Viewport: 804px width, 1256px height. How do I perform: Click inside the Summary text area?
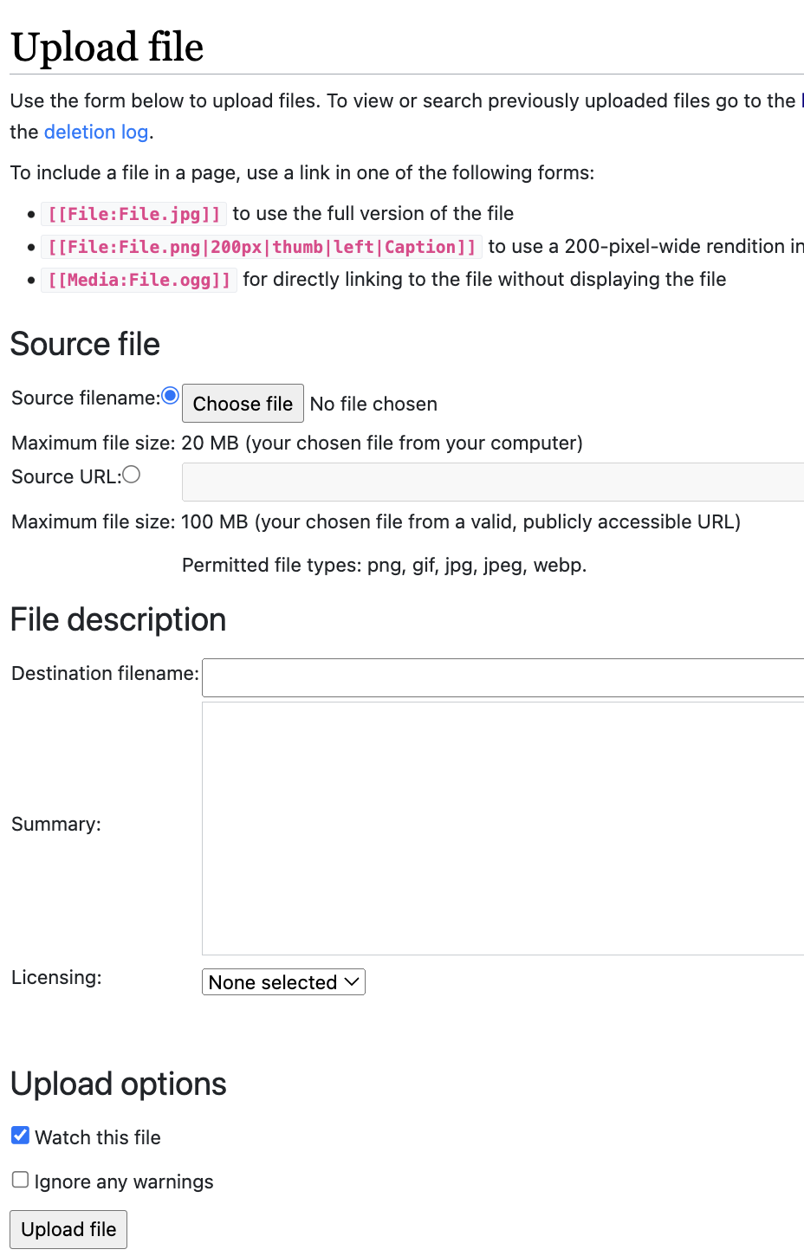tap(503, 828)
